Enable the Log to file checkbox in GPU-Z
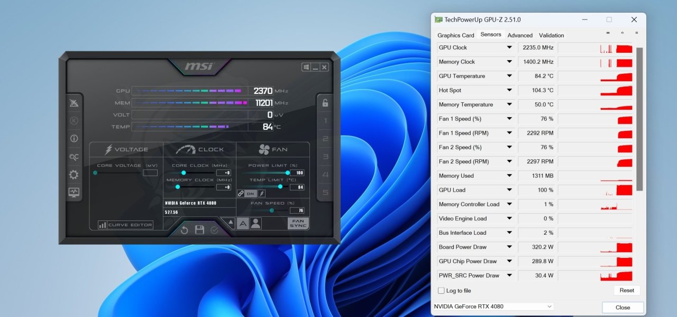The width and height of the screenshot is (677, 317). click(x=441, y=290)
